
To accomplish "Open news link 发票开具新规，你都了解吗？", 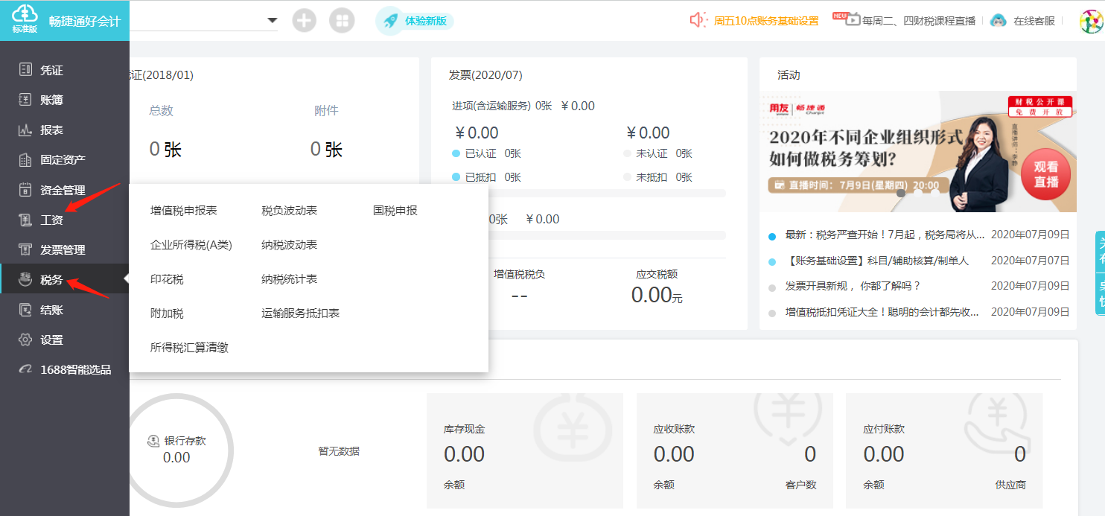I will coord(853,286).
